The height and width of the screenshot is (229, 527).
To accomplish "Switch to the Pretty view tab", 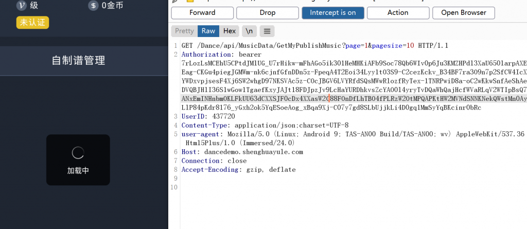I will [x=184, y=31].
